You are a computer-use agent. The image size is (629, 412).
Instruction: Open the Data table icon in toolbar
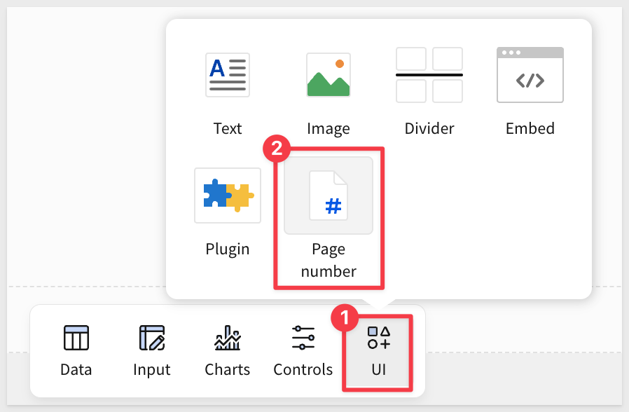pos(76,338)
